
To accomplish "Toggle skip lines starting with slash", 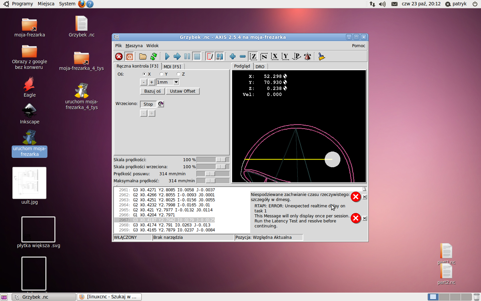I will (210, 57).
